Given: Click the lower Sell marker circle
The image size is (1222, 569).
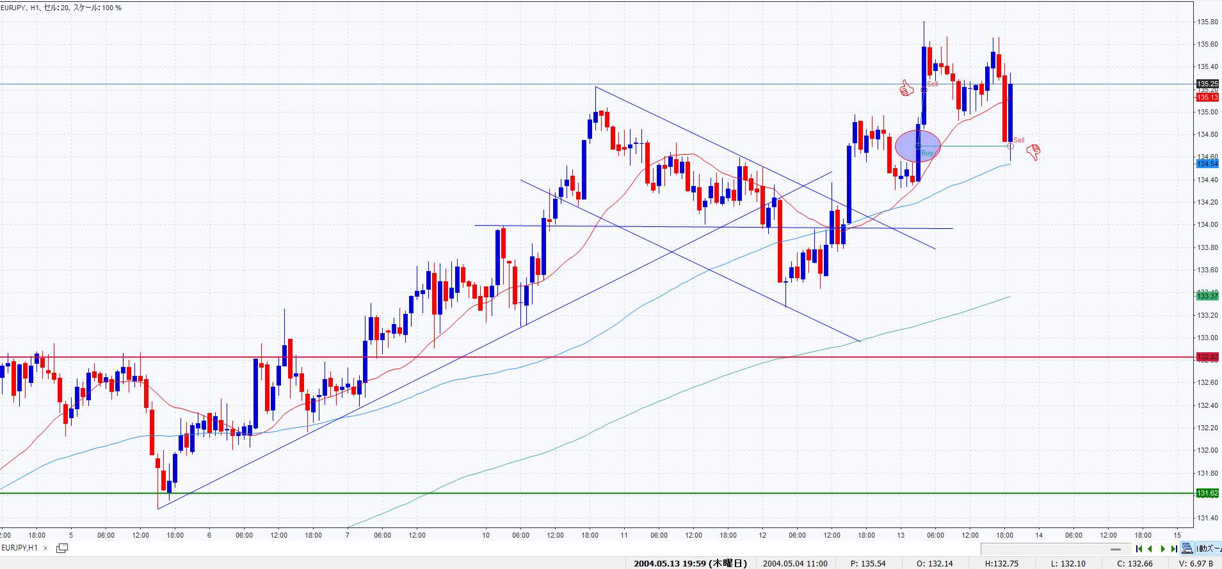Looking at the screenshot, I should coord(1011,146).
